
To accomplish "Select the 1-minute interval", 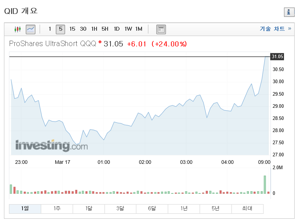I will (50, 29).
